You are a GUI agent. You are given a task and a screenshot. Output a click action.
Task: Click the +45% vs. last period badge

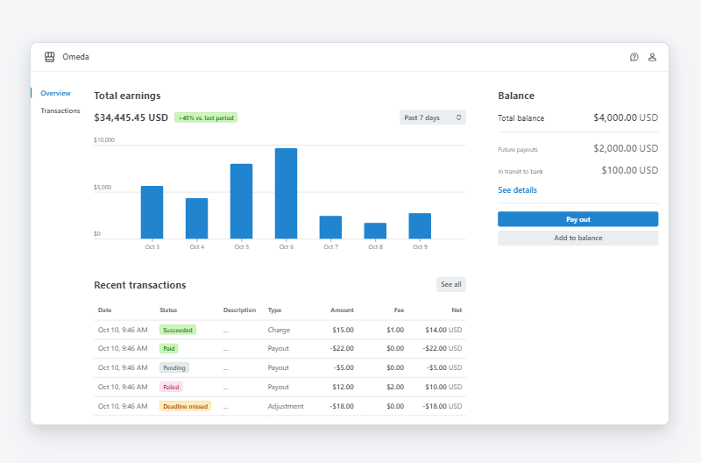(x=206, y=118)
